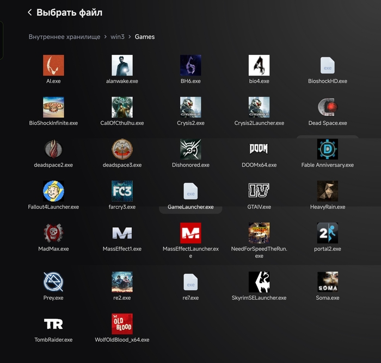Select the GTAIV.exe icon
Screen dimensions: 381x363
(x=259, y=190)
